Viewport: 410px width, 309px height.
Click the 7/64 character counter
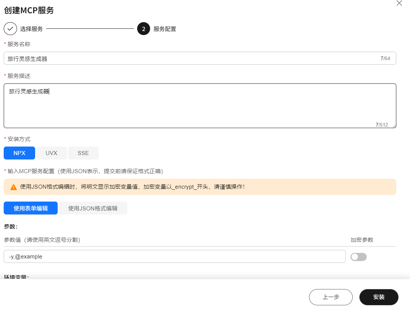coord(385,58)
